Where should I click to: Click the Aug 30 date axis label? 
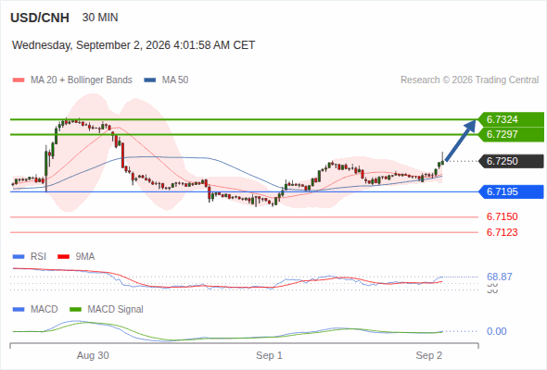pyautogui.click(x=93, y=355)
